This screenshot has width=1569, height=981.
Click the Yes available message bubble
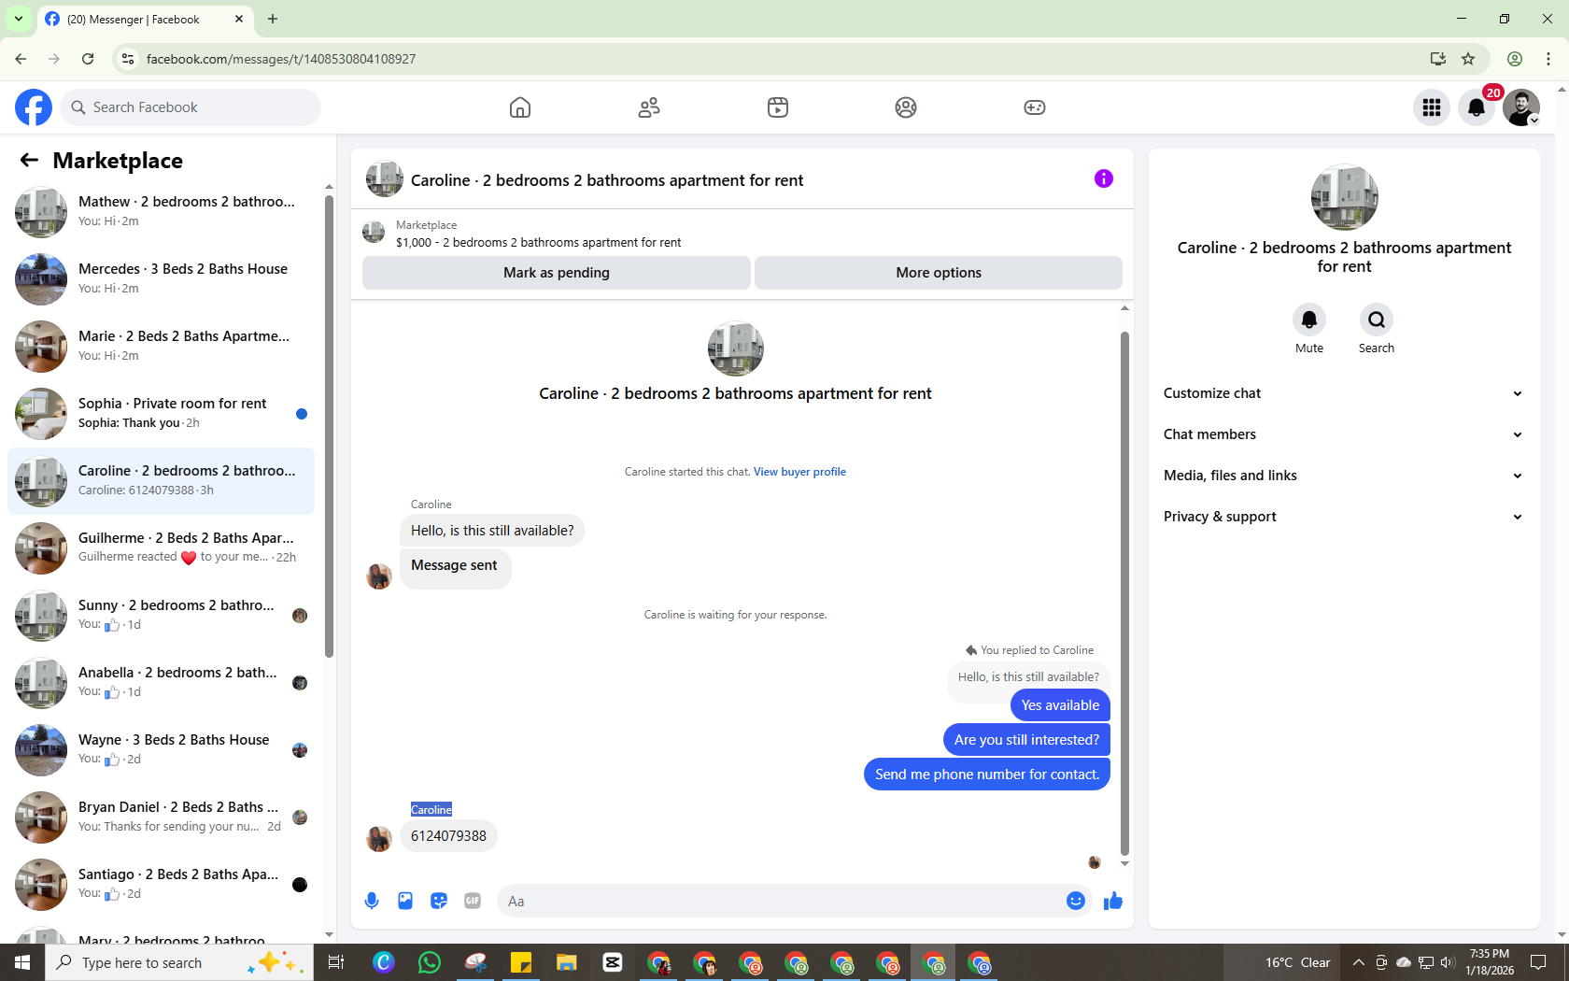[1060, 705]
